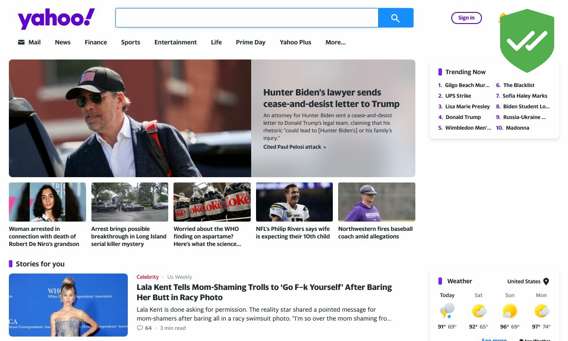Open the Entertainment menu item
568x341 pixels.
[x=175, y=42]
